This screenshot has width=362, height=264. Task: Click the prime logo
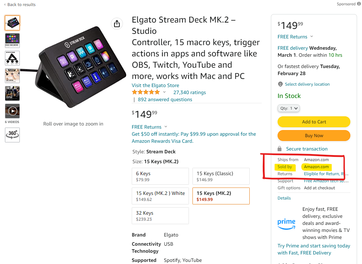tap(286, 224)
